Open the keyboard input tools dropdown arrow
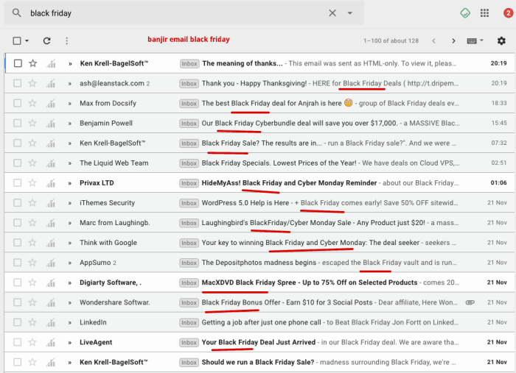Viewport: 516px width, 373px height. 481,40
